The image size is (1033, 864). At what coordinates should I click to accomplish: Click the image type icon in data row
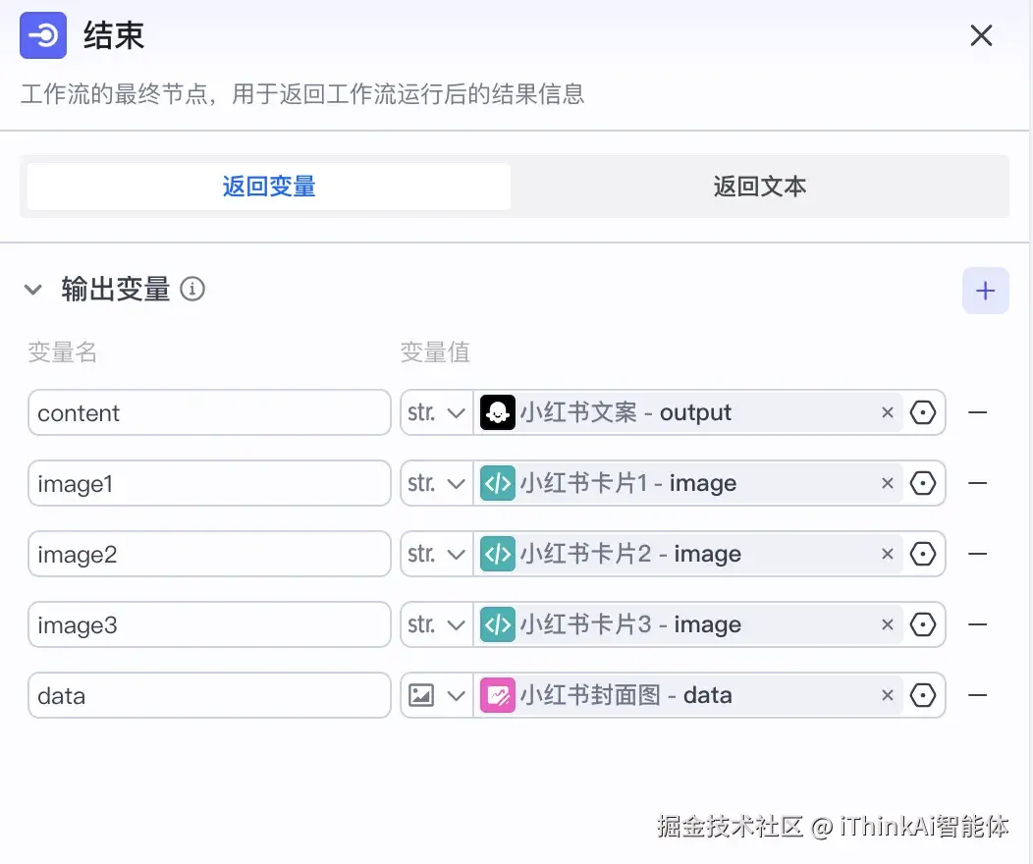point(422,695)
